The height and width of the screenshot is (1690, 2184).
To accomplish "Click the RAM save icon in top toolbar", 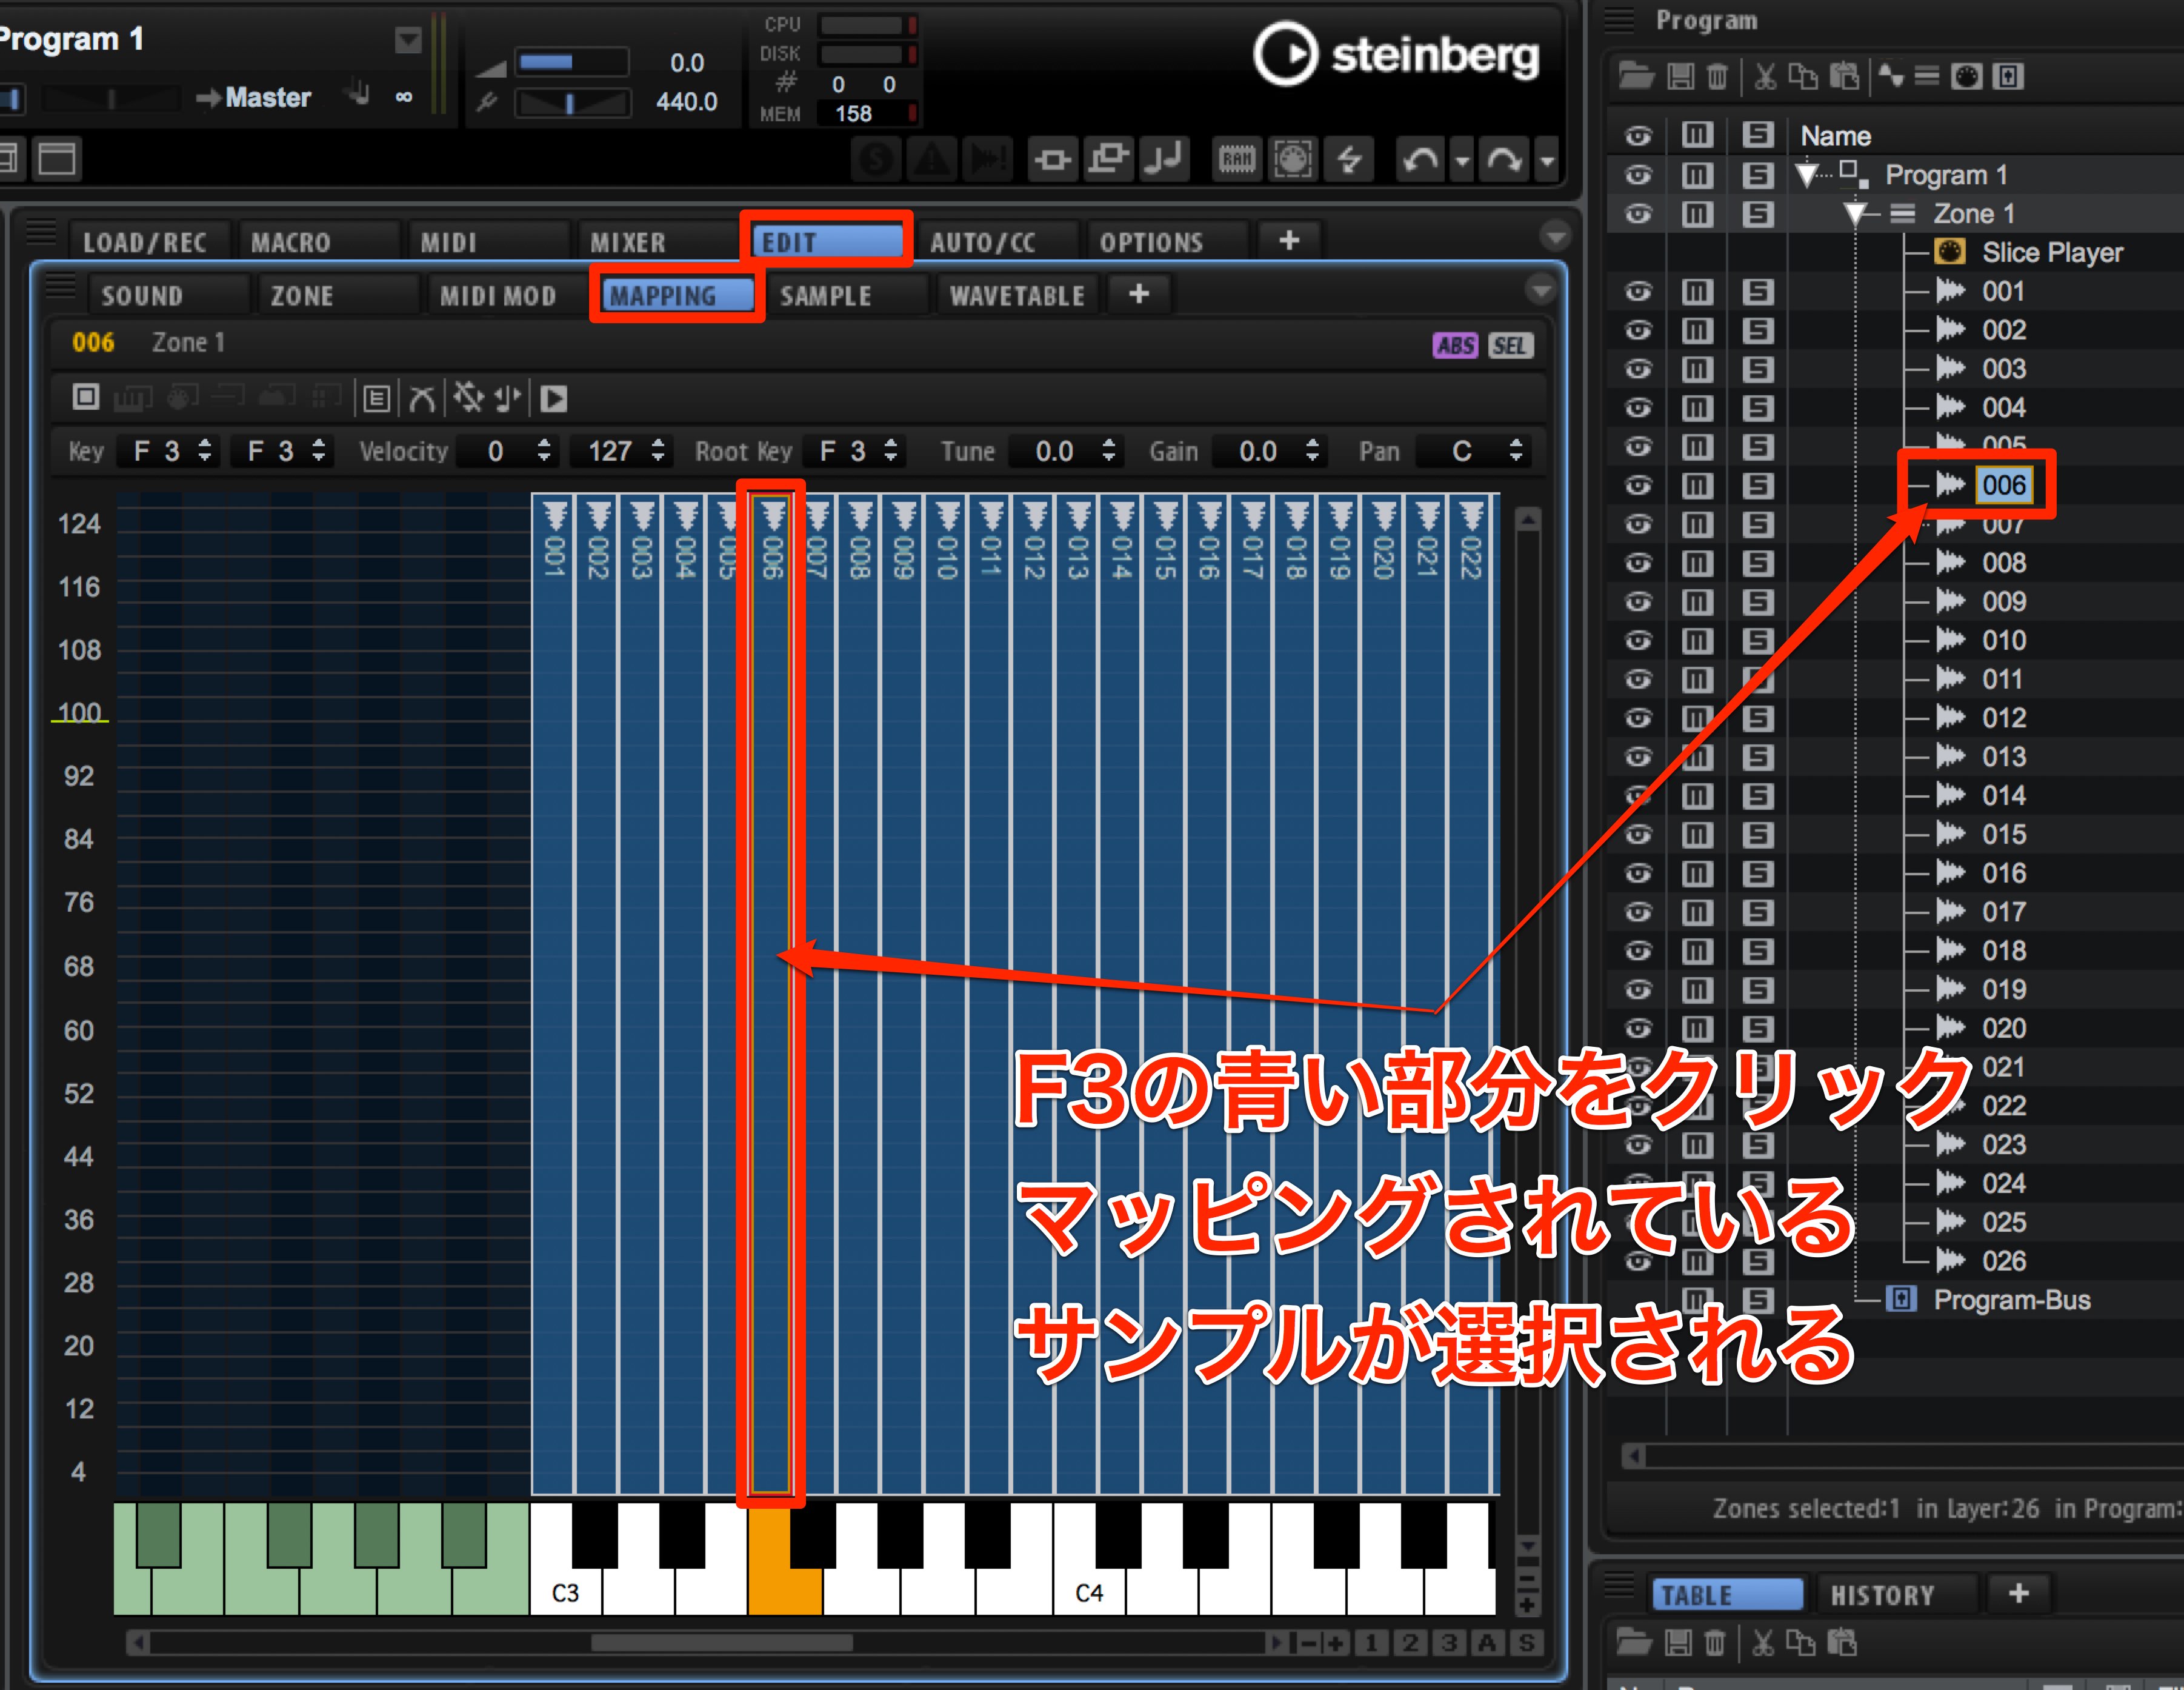I will click(1236, 159).
